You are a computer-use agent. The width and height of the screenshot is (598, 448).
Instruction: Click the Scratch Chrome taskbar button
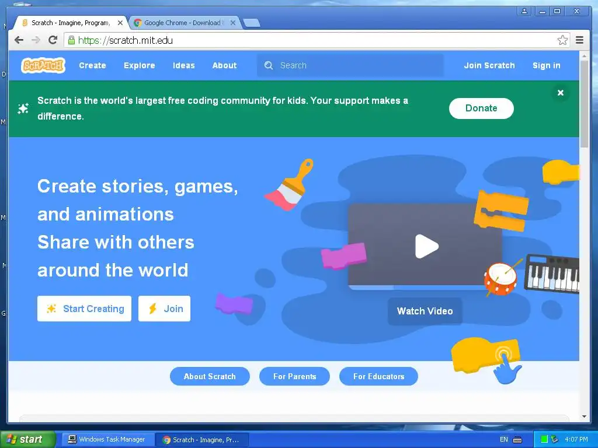[x=202, y=440]
